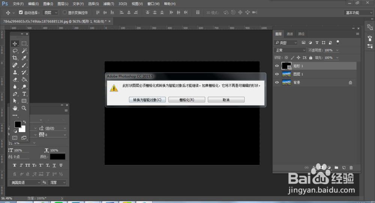
Task: Open the opacity 不透明度 slider arrow
Action: click(337, 50)
